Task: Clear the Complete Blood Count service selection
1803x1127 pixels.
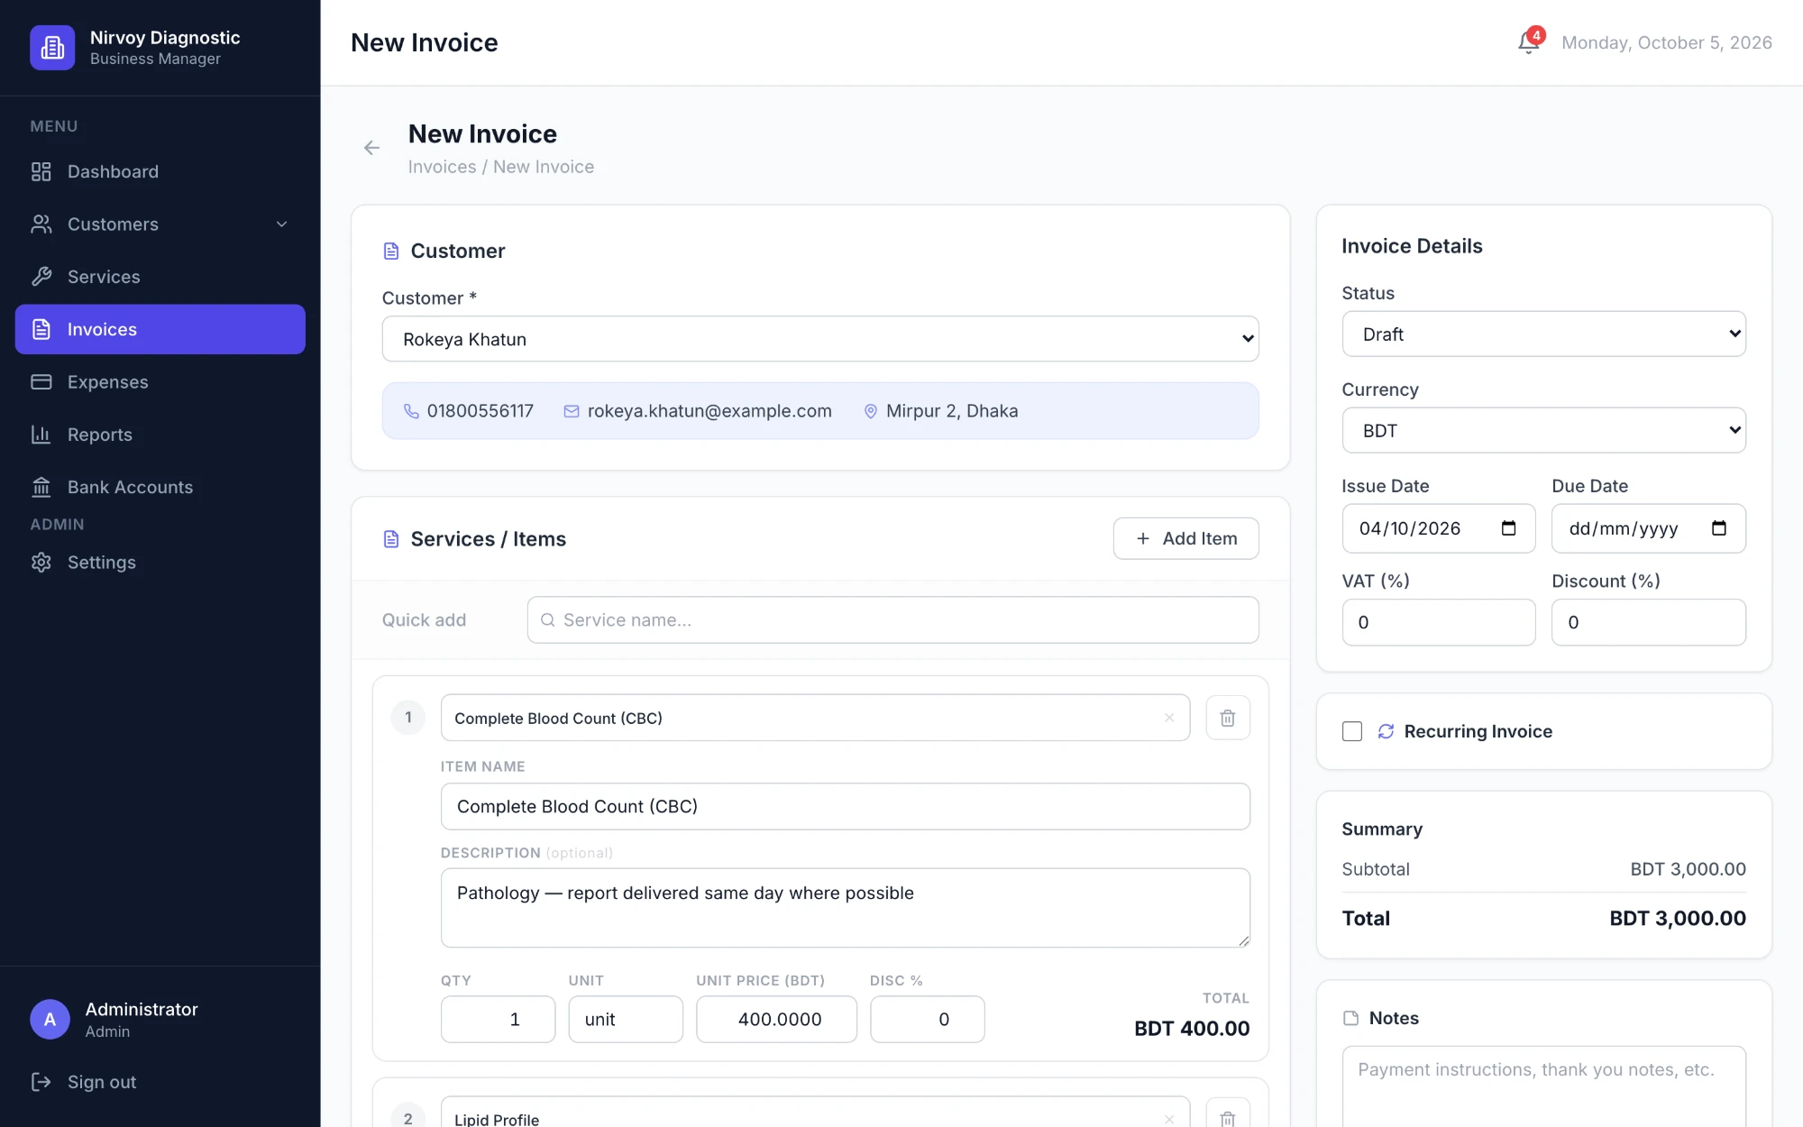Action: (1169, 718)
